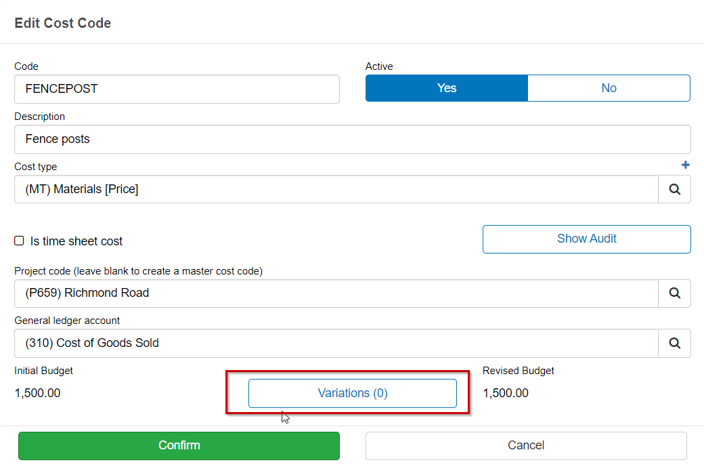Click the plus icon to add cost type
The width and height of the screenshot is (704, 469).
tap(685, 165)
